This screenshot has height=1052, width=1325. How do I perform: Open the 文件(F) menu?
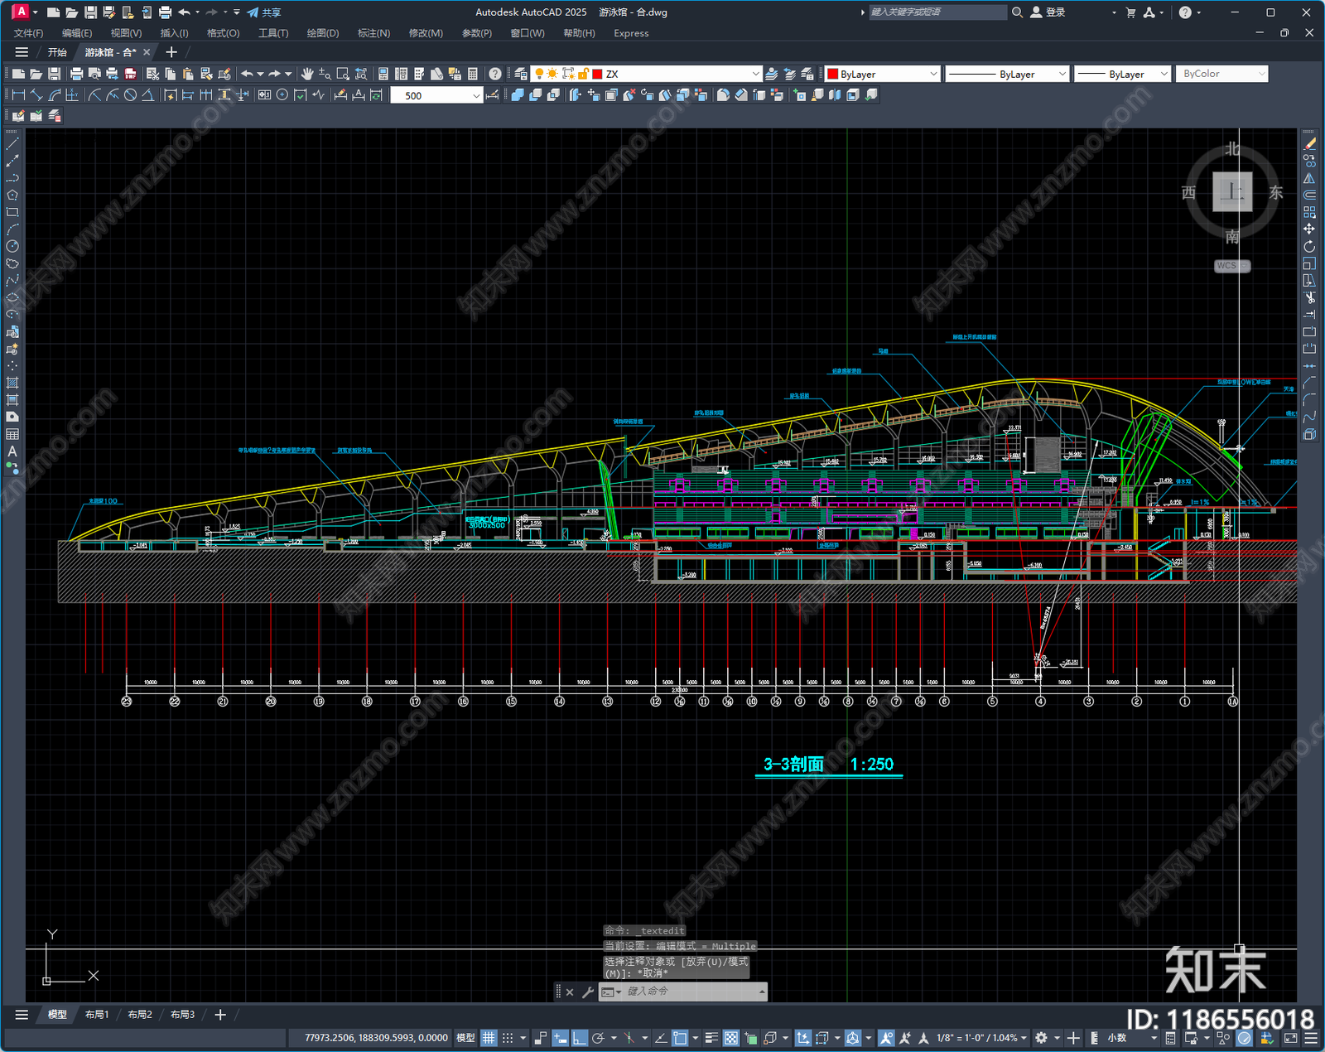(29, 33)
